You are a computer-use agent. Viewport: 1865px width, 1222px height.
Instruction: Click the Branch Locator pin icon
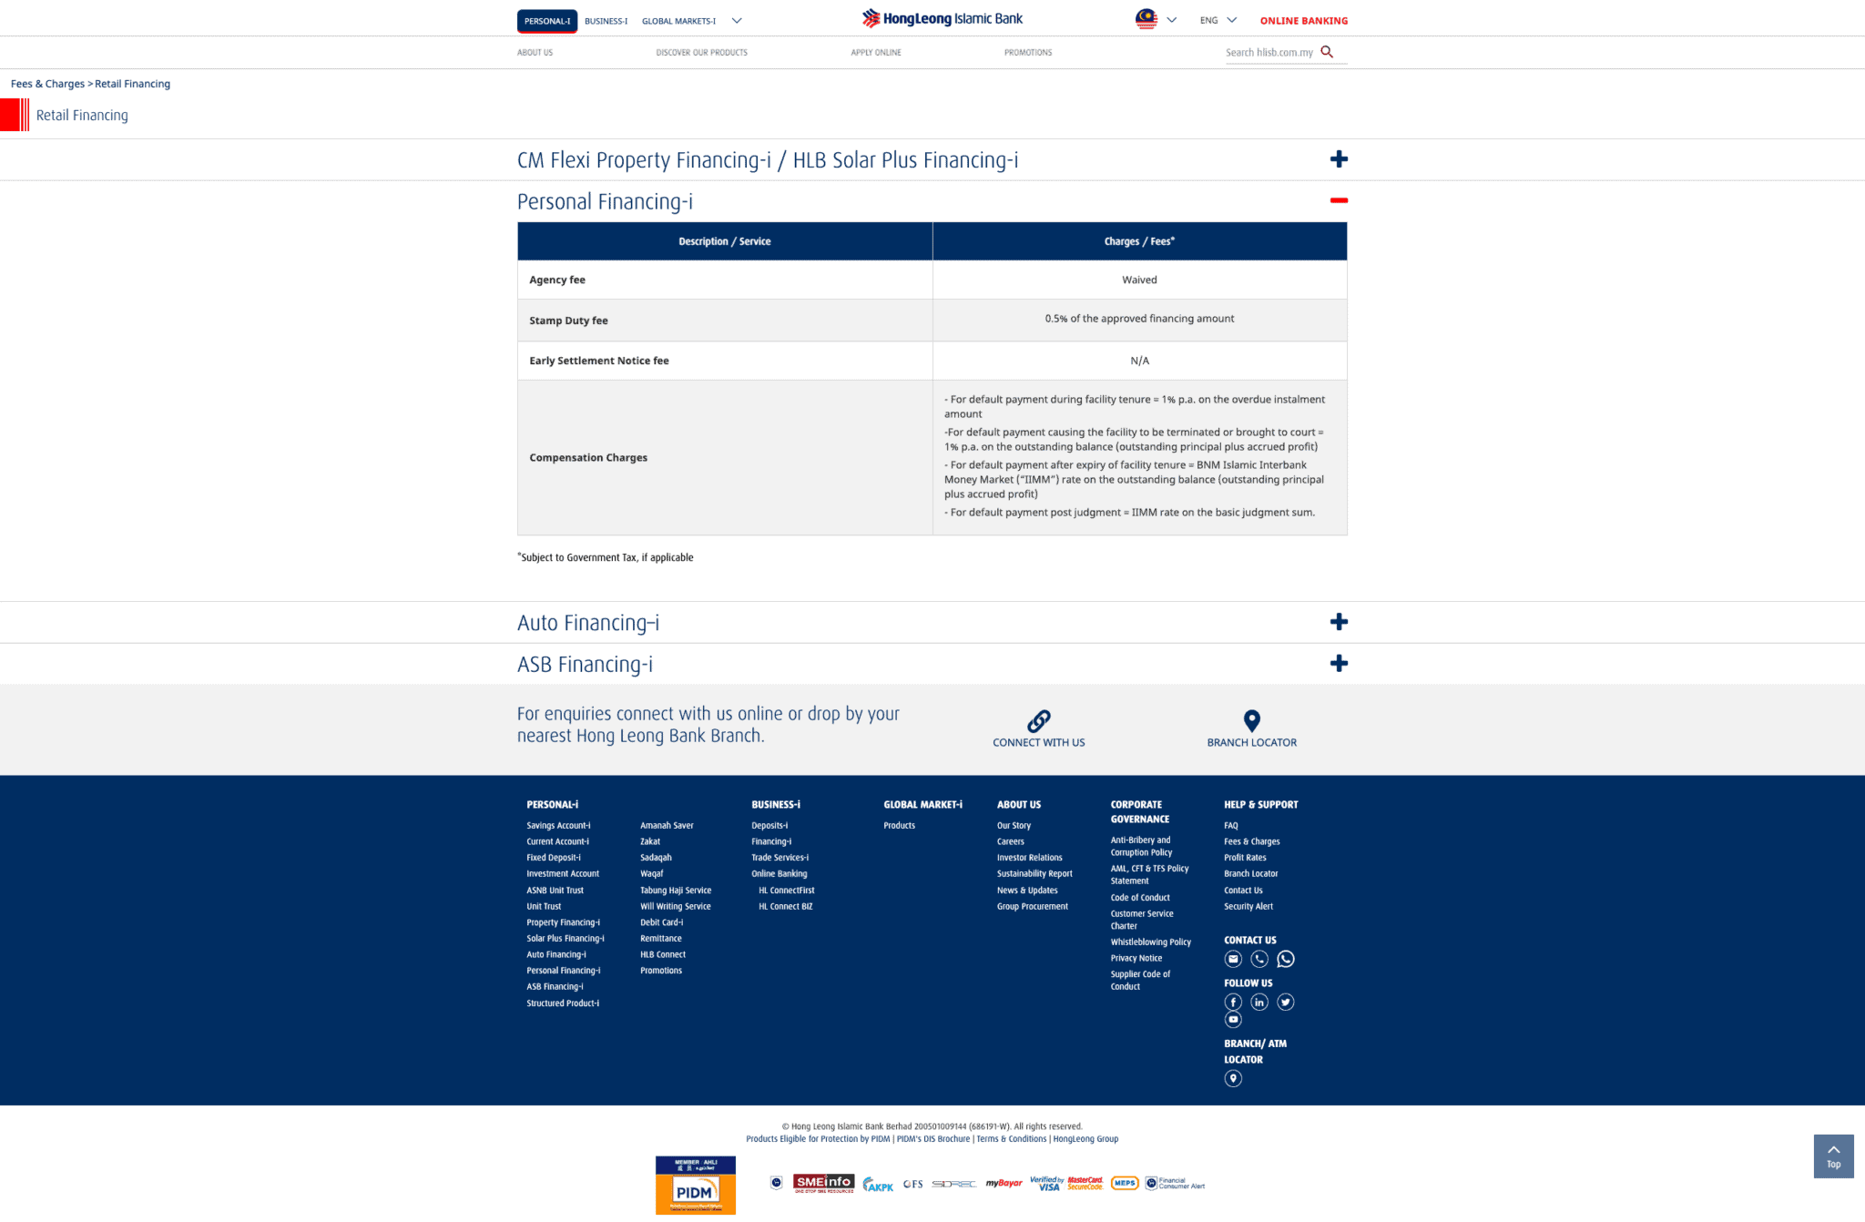[1252, 721]
